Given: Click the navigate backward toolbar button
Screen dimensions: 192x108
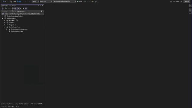Looking at the screenshot, I should 4,1.
